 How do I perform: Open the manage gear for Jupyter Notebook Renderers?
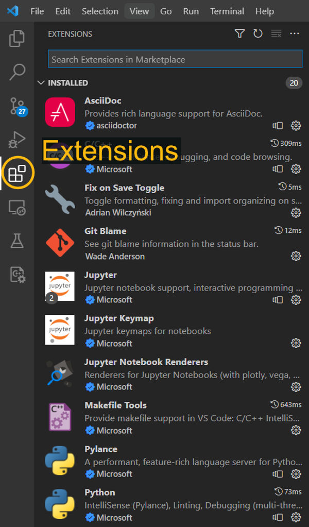point(296,387)
